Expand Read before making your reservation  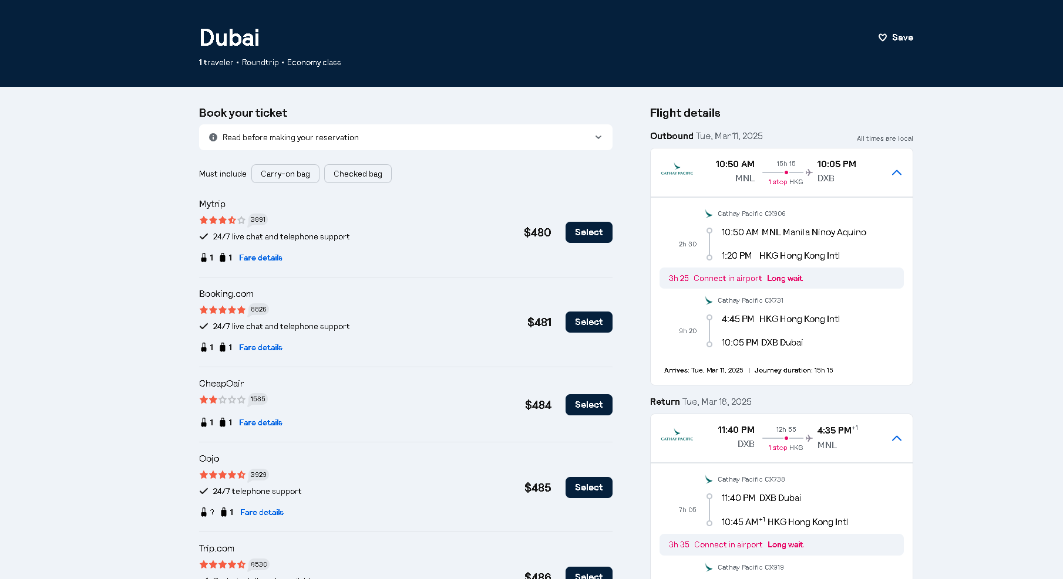(x=598, y=137)
